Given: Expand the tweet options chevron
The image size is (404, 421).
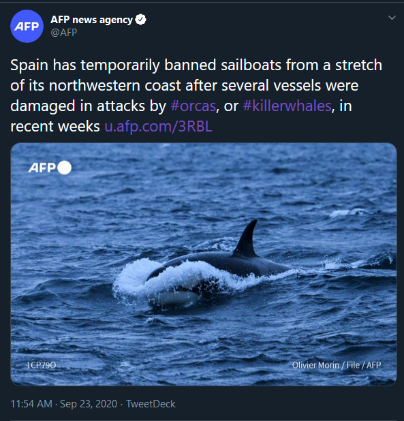Looking at the screenshot, I should (x=392, y=18).
